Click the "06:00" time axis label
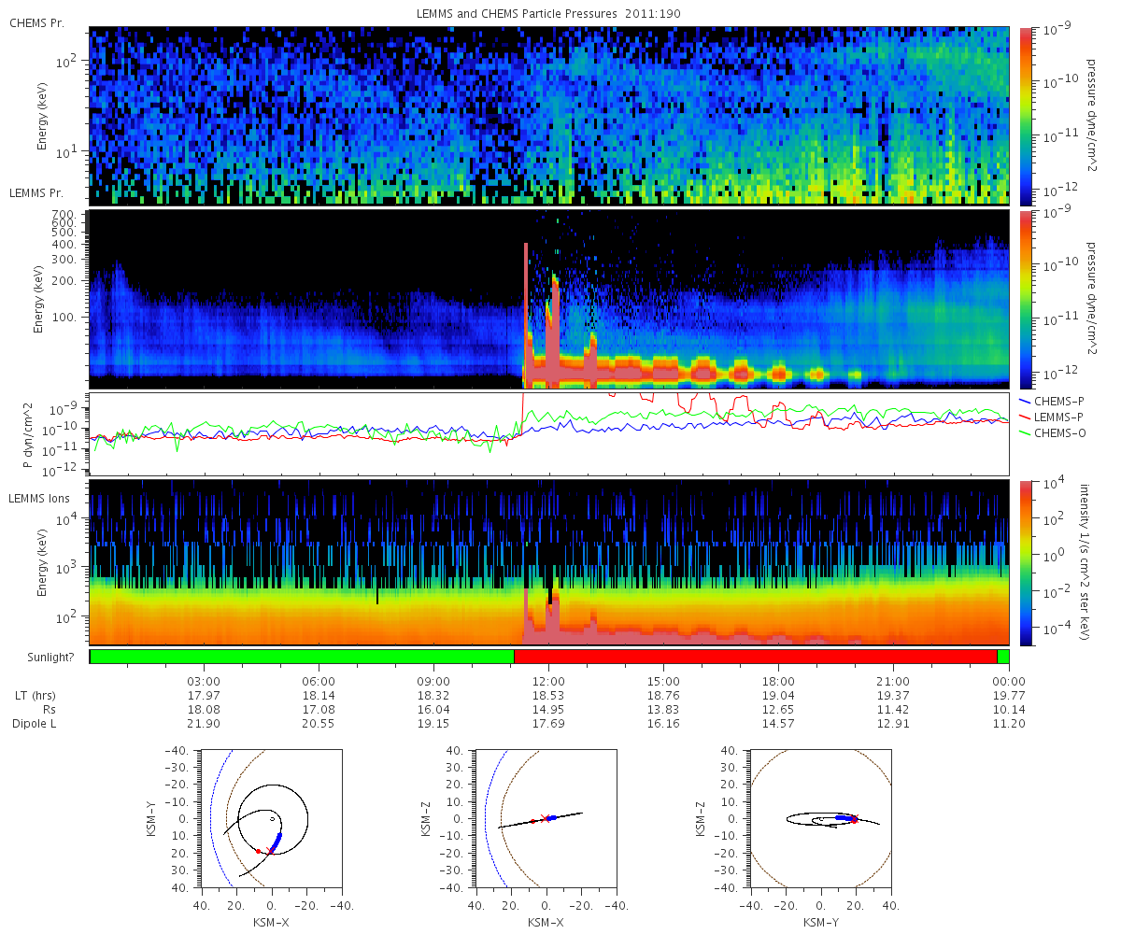This screenshot has width=1121, height=934. 319,681
